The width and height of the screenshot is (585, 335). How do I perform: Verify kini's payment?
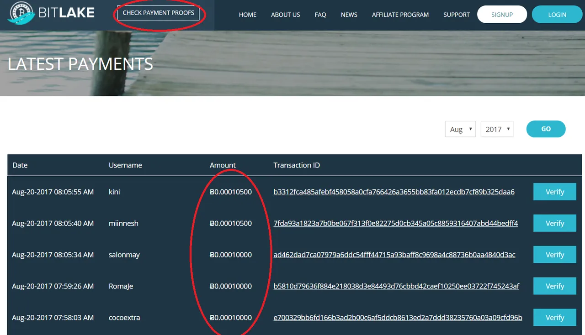point(555,192)
